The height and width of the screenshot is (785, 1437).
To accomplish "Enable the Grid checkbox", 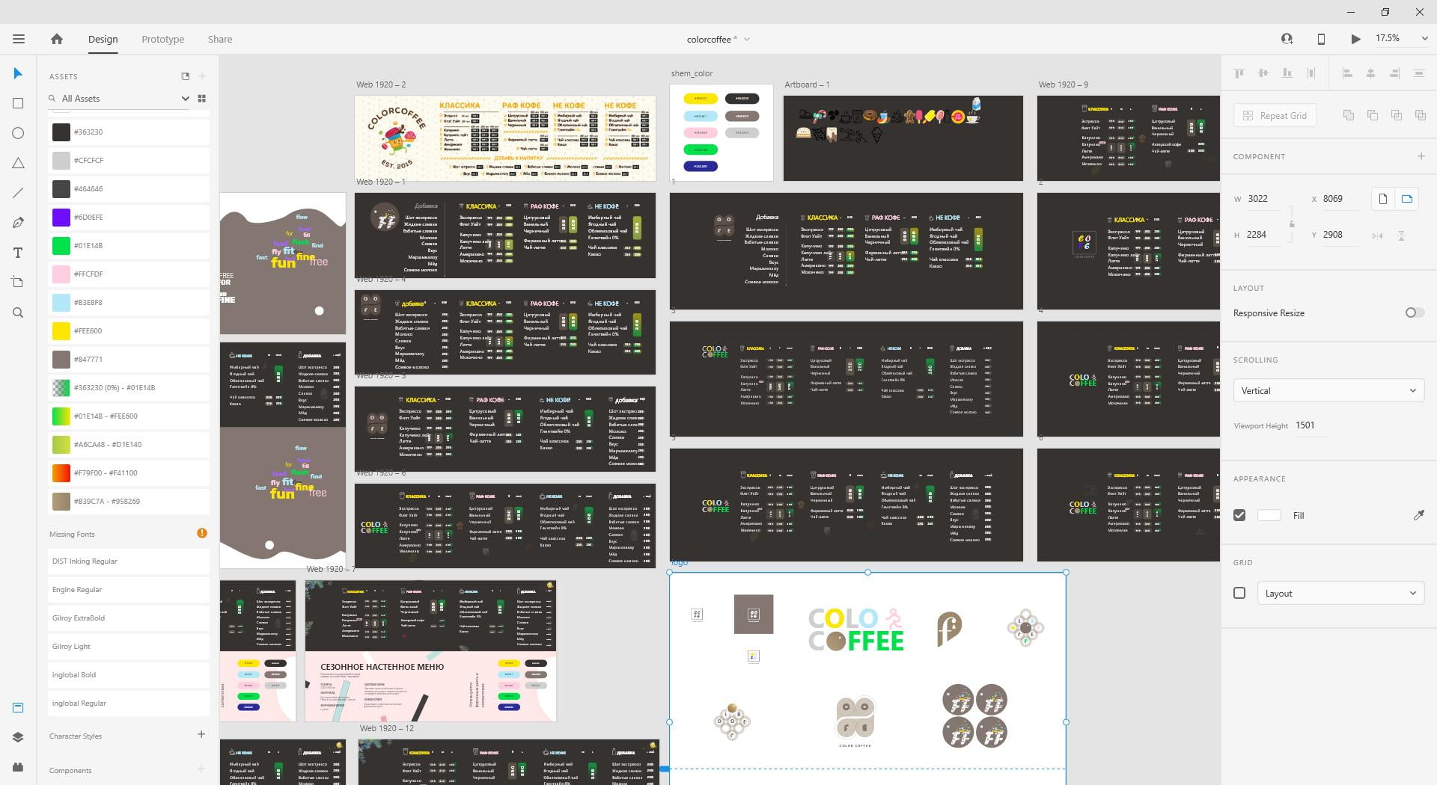I will tap(1239, 593).
